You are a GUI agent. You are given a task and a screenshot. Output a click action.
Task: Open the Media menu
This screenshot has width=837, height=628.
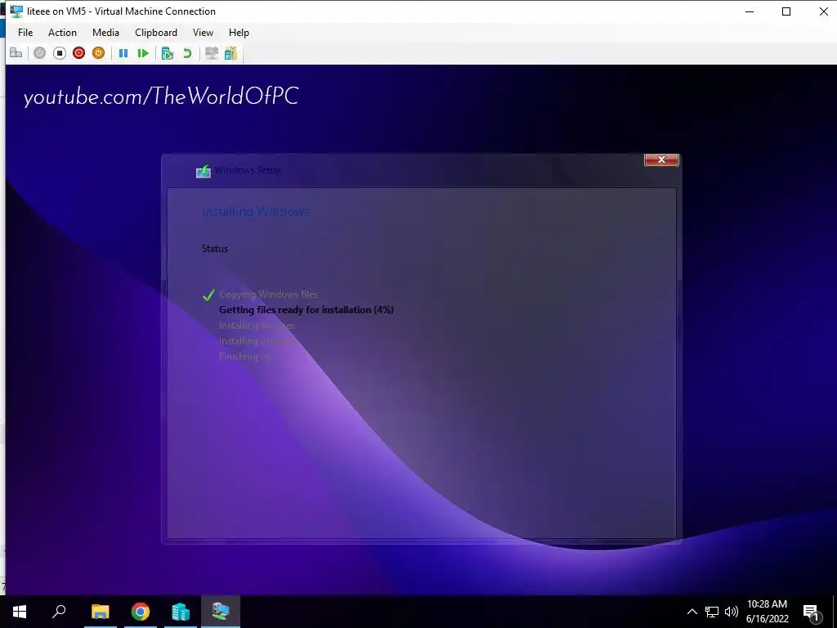pos(105,33)
